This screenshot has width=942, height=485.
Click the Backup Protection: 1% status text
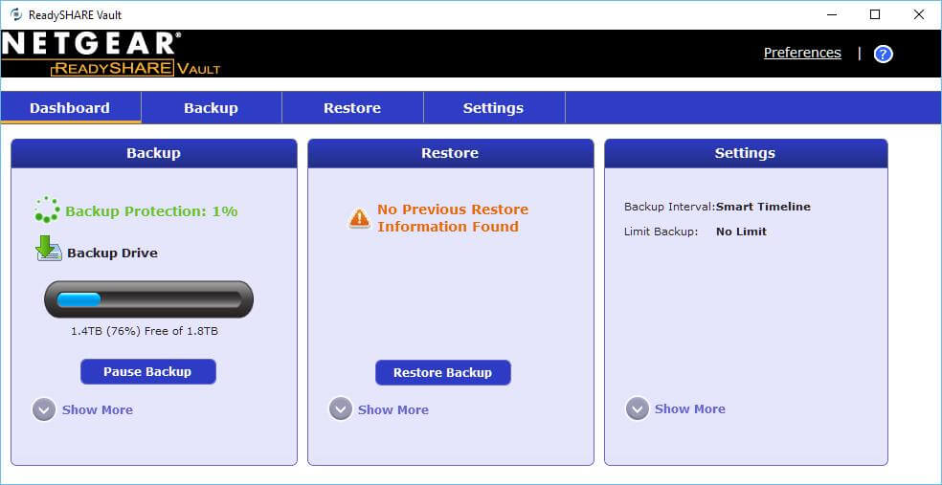pyautogui.click(x=151, y=211)
